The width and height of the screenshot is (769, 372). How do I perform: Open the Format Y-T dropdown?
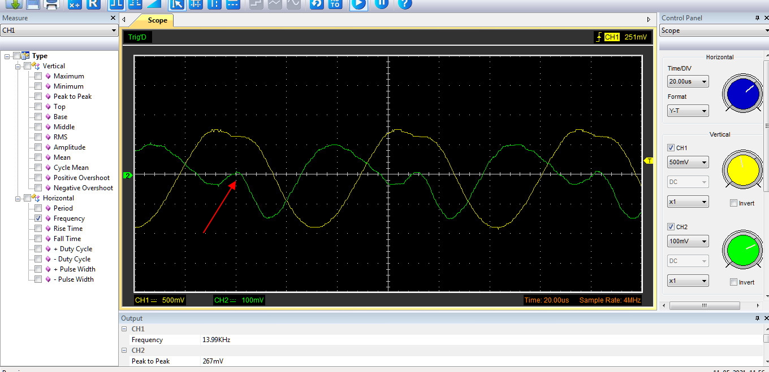pos(688,111)
